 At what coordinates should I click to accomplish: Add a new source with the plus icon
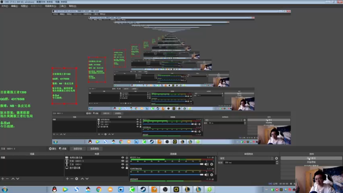(67, 179)
